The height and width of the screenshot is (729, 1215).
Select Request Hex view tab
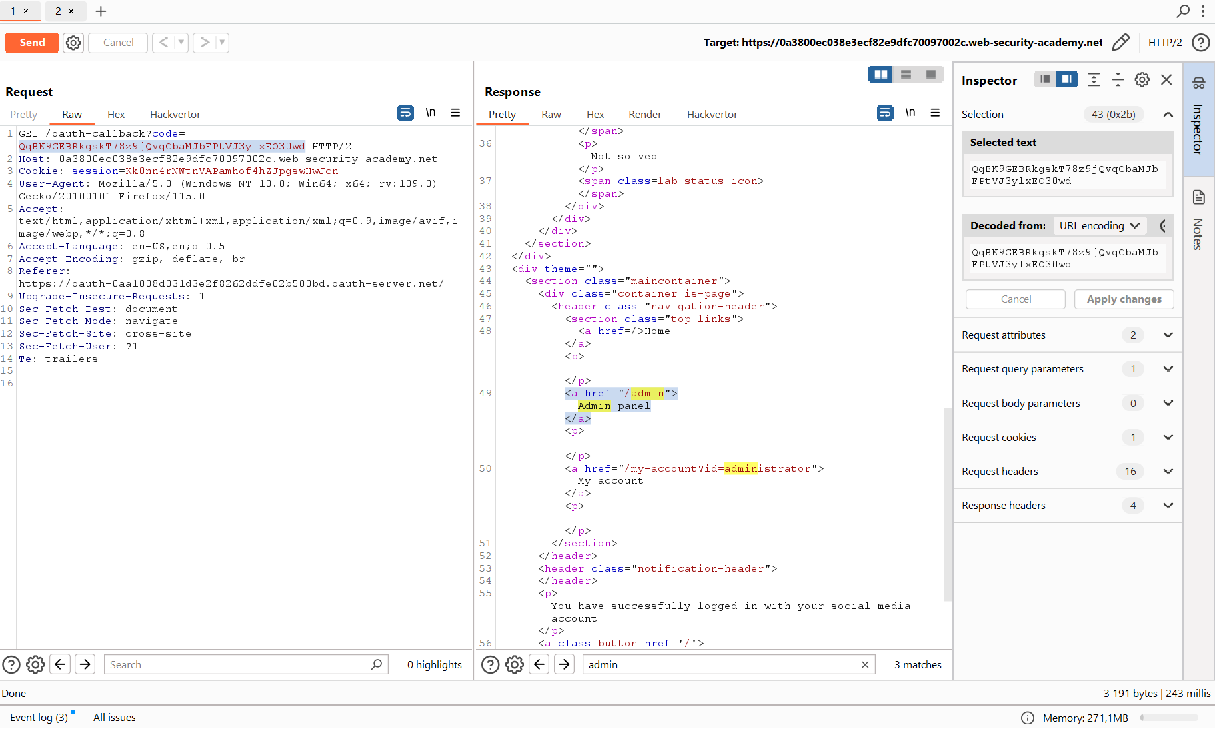pos(116,115)
